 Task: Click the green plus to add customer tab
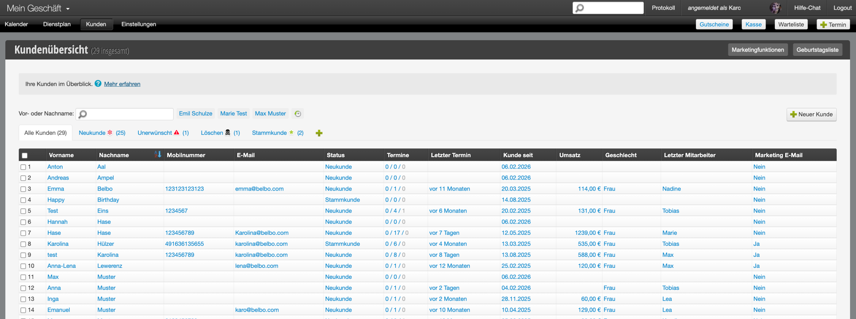coord(319,133)
